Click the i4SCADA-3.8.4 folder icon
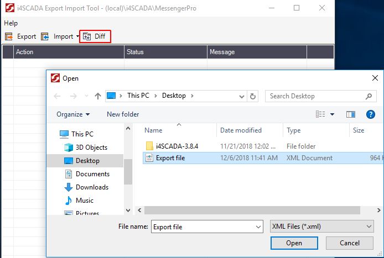 149,146
